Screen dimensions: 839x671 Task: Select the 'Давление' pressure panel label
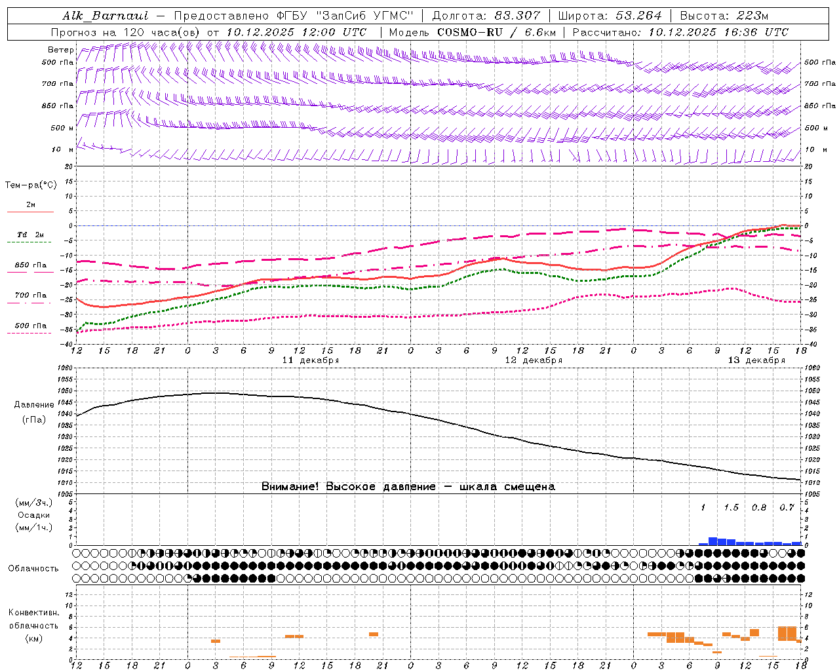pos(34,405)
